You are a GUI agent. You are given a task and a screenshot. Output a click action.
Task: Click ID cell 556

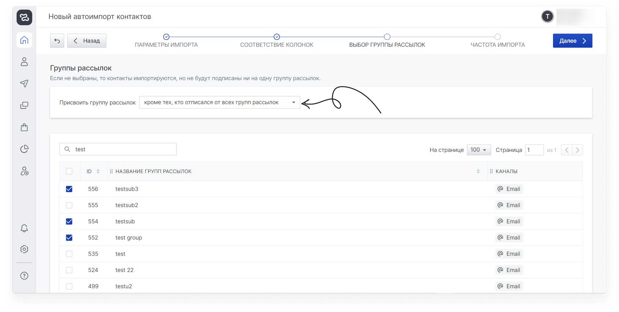[93, 189]
